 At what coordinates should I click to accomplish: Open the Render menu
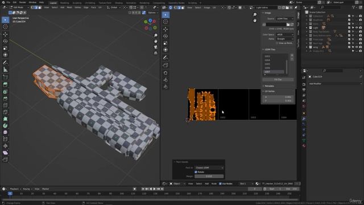point(23,2)
